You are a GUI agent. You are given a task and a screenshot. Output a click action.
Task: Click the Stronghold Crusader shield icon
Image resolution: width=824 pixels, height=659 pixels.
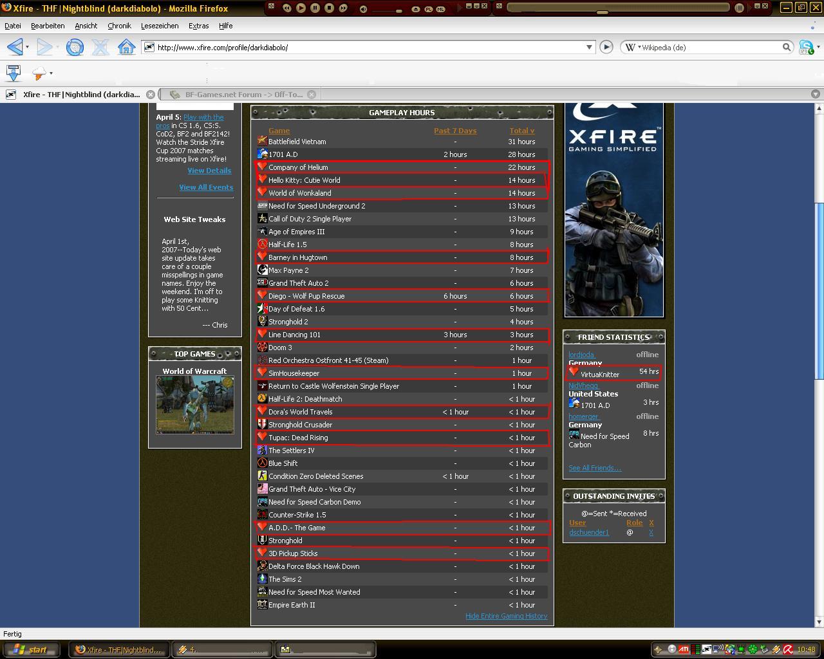coord(262,424)
